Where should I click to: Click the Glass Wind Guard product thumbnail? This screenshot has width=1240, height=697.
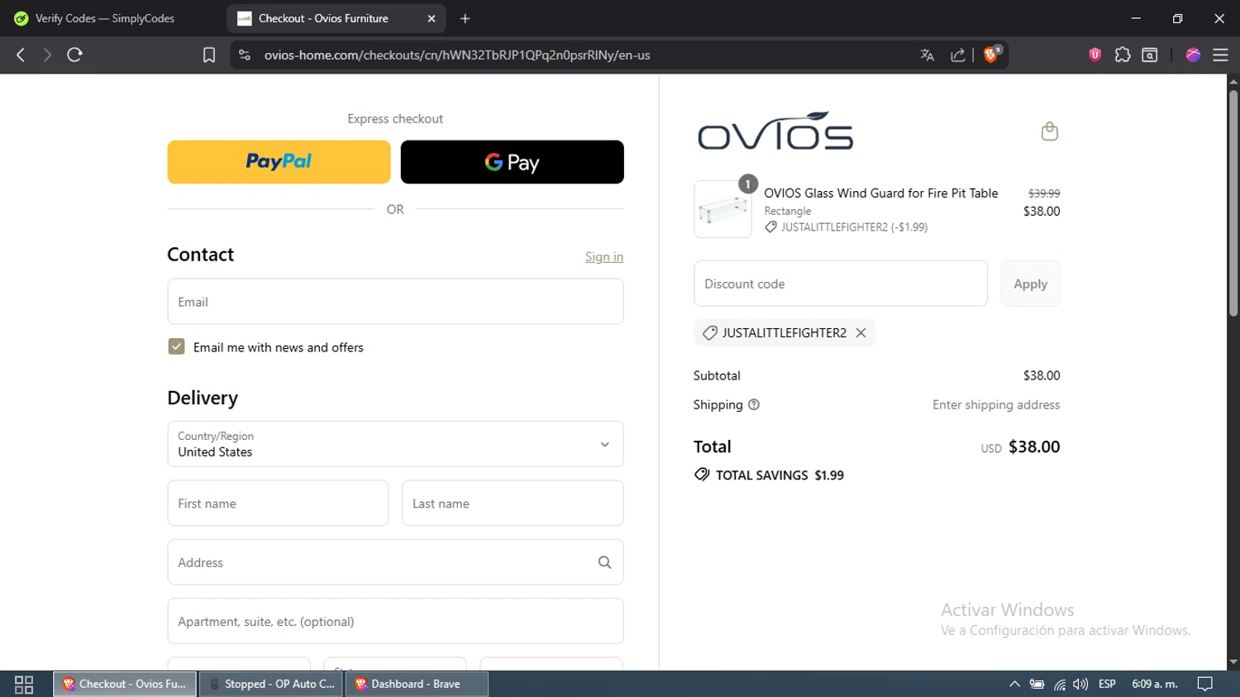(723, 209)
